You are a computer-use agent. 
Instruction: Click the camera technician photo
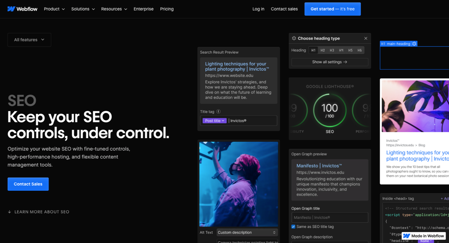click(x=239, y=184)
